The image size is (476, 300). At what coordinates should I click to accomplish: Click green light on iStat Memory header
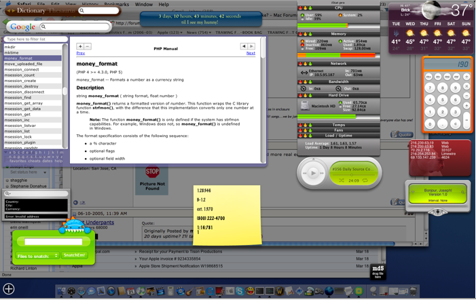[x=310, y=34]
